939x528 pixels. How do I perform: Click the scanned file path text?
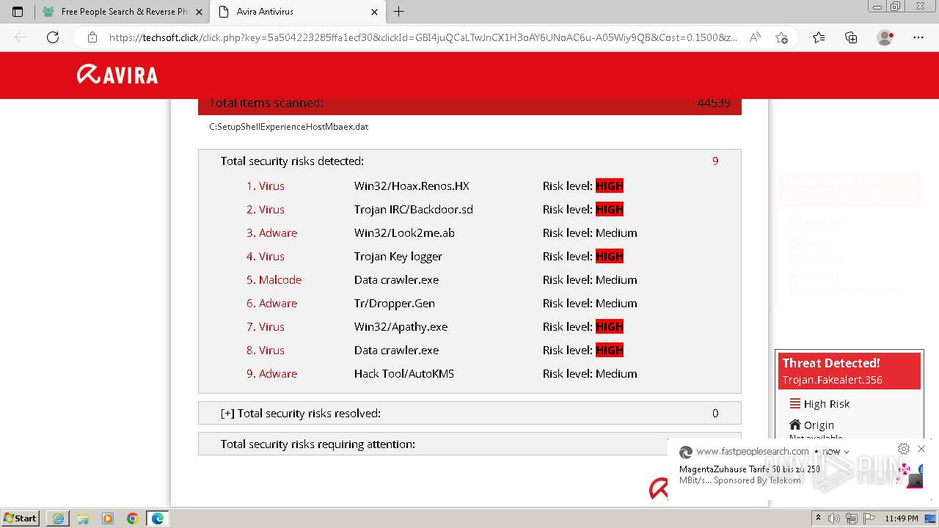[288, 127]
